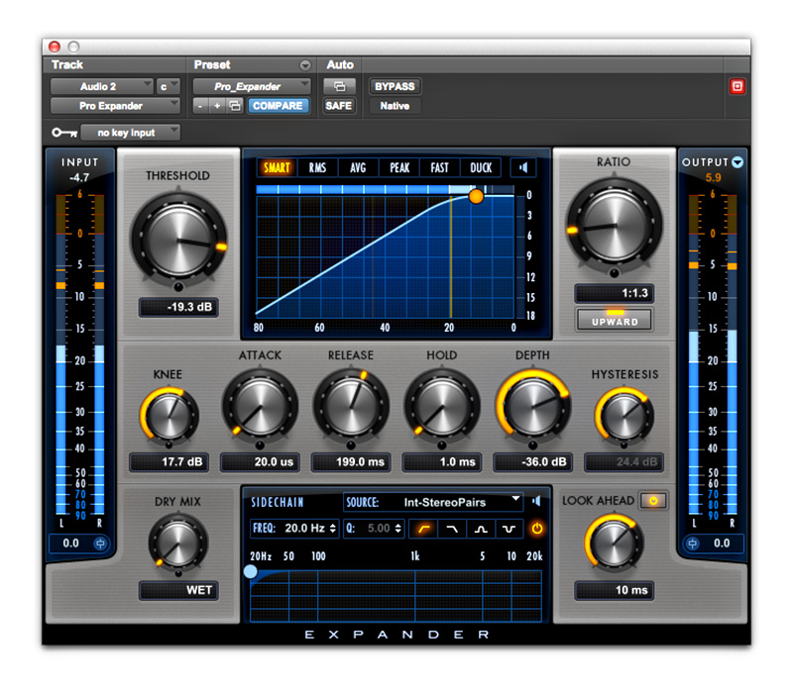Screen dimensions: 793x693
Task: Open the Audio 2 track selector
Action: click(102, 86)
